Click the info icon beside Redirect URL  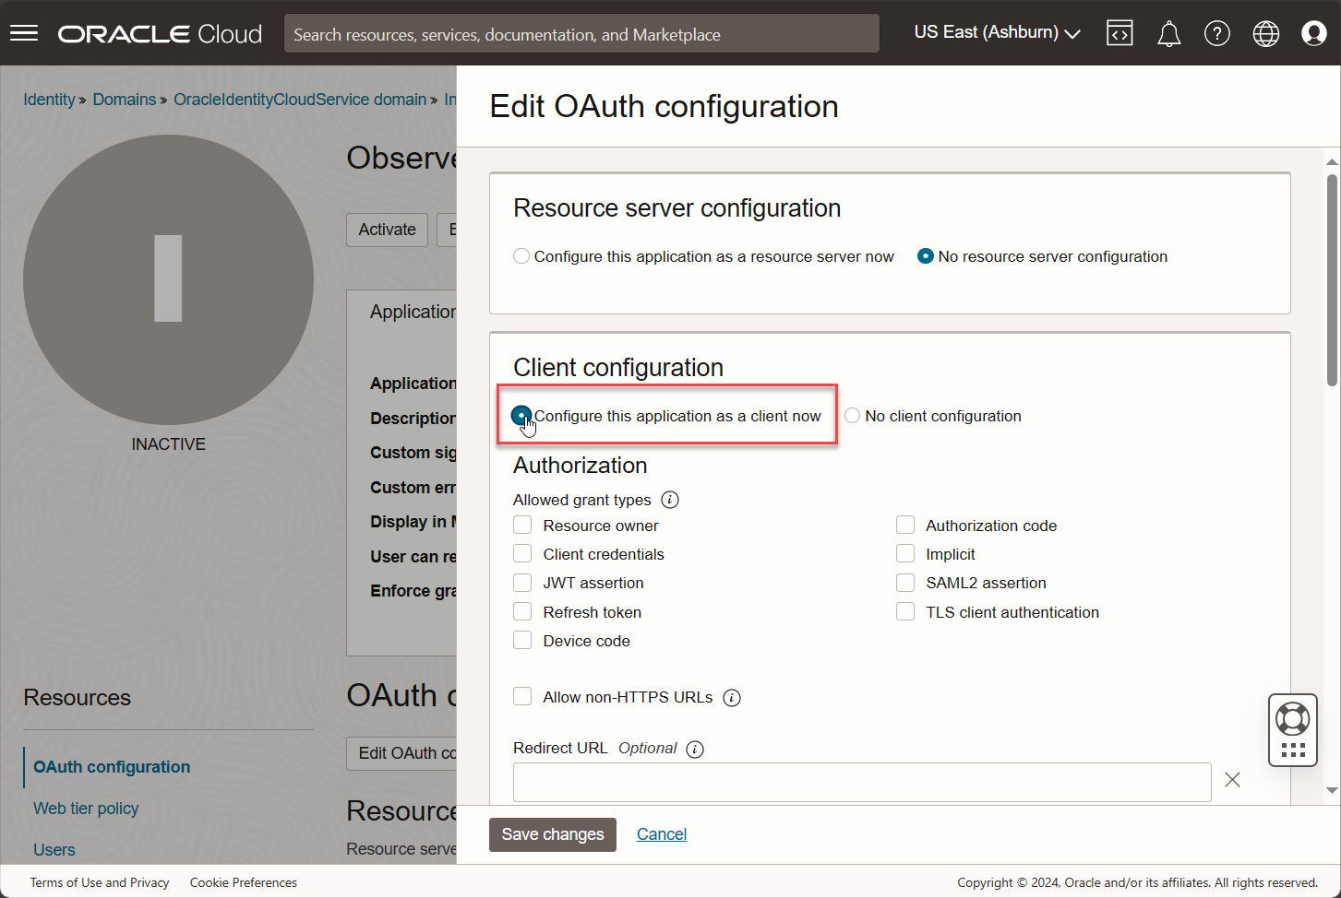pyautogui.click(x=695, y=749)
